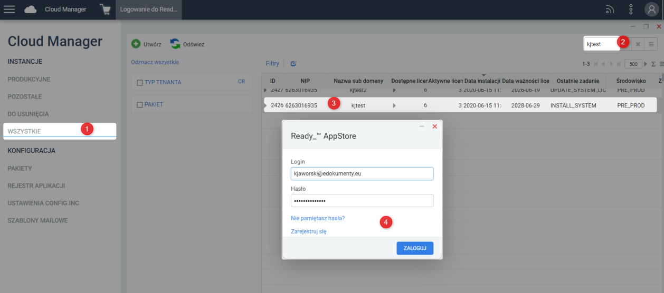
Task: Sort by ID column header
Action: click(x=273, y=81)
